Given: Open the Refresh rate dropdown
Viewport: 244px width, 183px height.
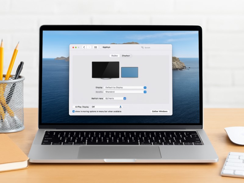Looking at the screenshot, I should tap(115, 99).
